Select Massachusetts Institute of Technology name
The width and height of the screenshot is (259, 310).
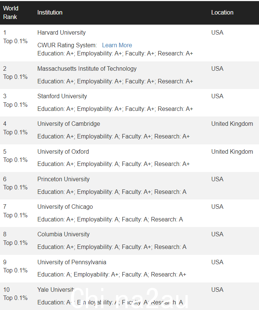coord(87,68)
